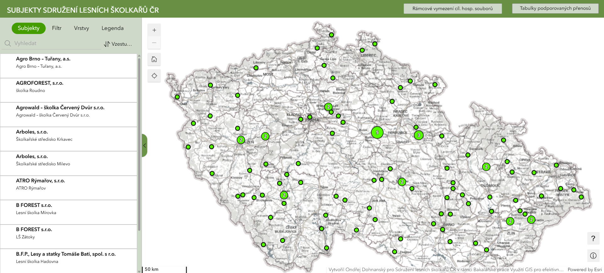
Task: Open the info button on map
Action: pyautogui.click(x=593, y=256)
